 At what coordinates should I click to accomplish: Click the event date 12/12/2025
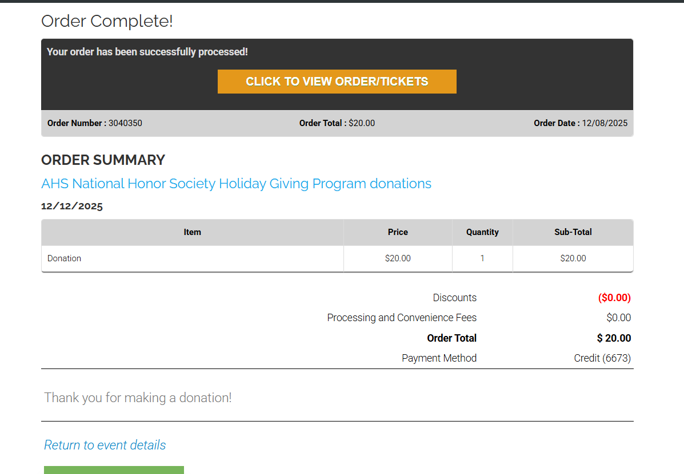click(x=72, y=206)
